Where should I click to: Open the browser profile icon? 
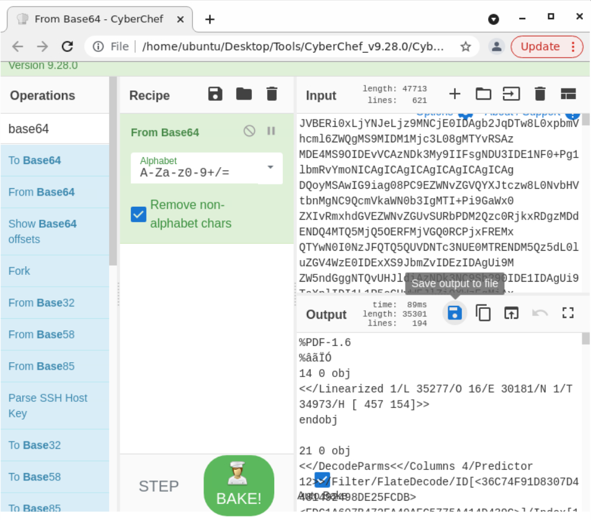coord(497,46)
